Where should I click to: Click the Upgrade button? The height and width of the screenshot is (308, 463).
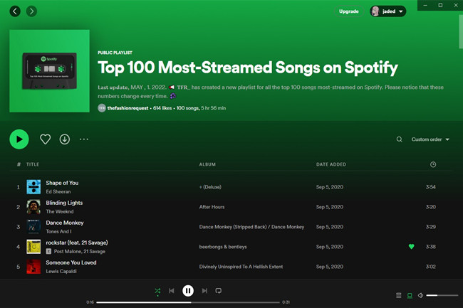(x=349, y=11)
